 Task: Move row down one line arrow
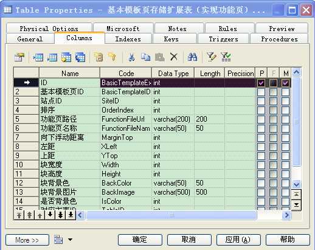50,215
